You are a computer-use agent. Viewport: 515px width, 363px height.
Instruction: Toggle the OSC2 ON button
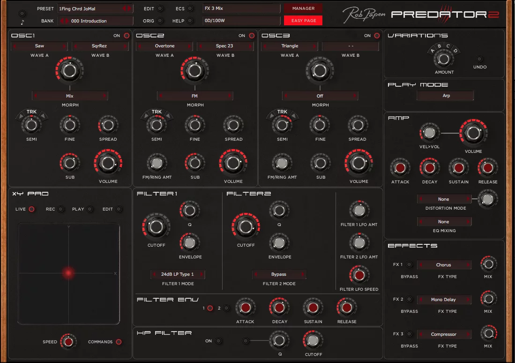252,36
